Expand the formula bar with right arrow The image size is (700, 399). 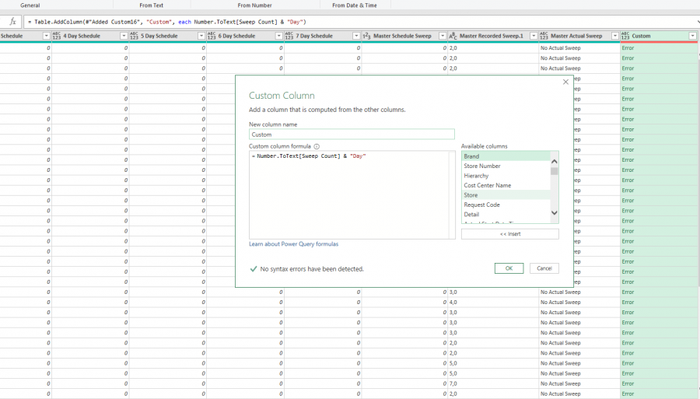698,22
